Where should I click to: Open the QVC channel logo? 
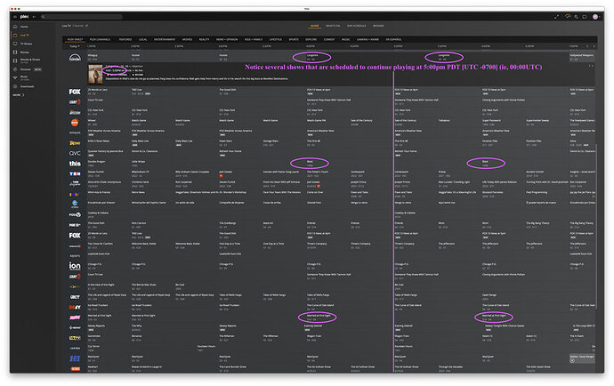click(75, 153)
